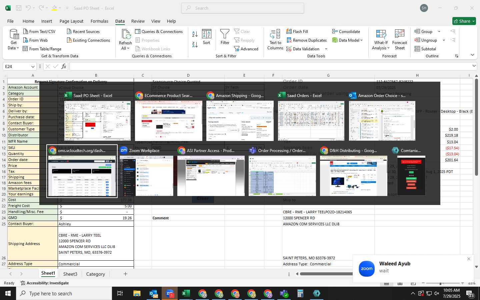Viewport: 480px width, 300px height.
Task: Save the workbook using the floppy icon
Action: pos(19,8)
